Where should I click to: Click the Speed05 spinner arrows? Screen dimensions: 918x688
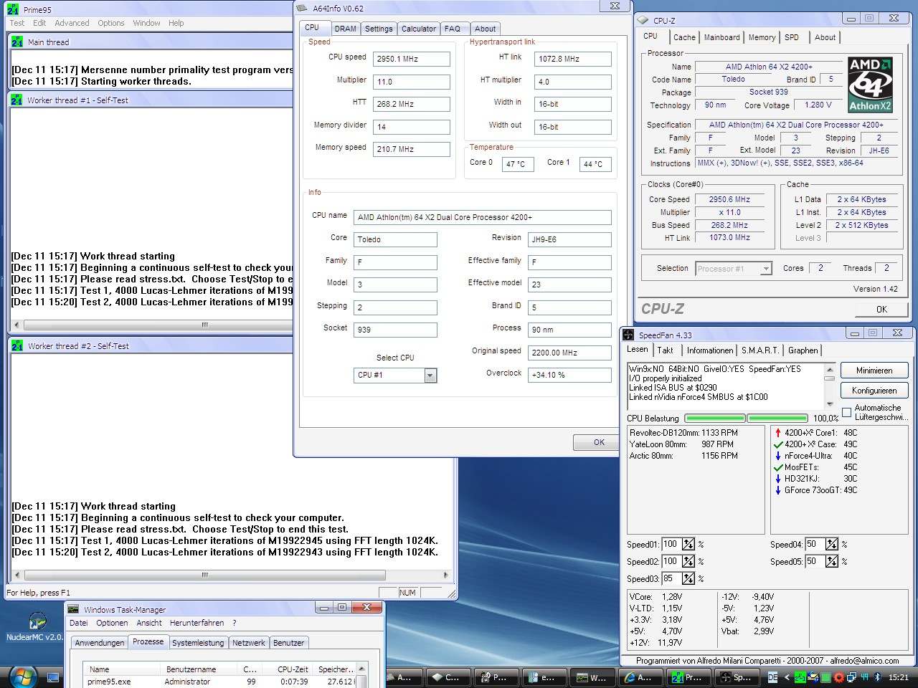coord(832,561)
